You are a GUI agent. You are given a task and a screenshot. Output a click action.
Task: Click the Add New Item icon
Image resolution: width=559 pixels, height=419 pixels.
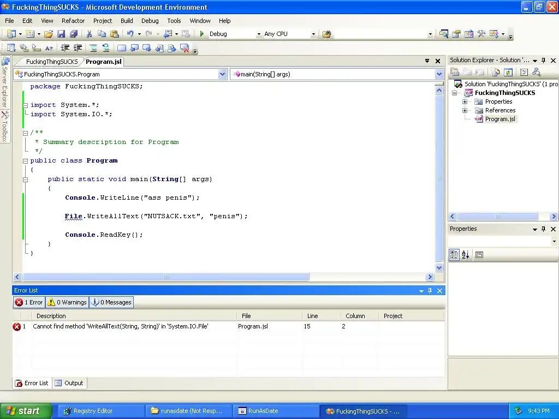31,34
